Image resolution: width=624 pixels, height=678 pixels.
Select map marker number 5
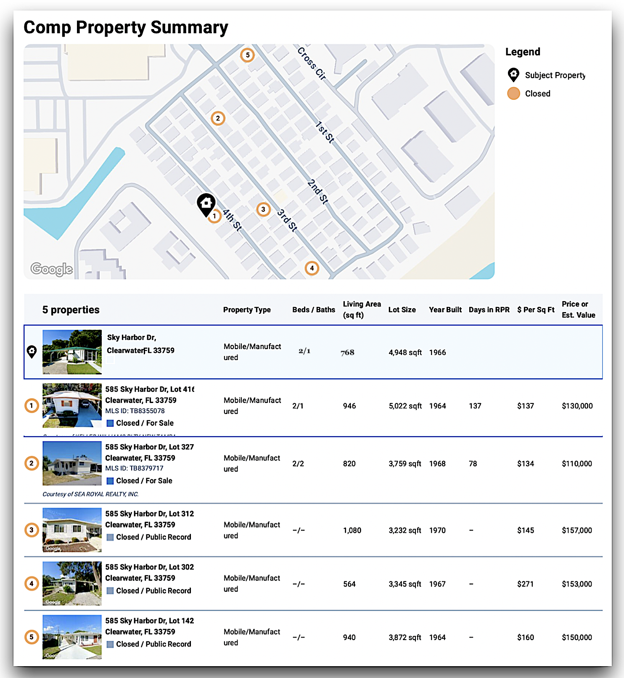tap(248, 55)
